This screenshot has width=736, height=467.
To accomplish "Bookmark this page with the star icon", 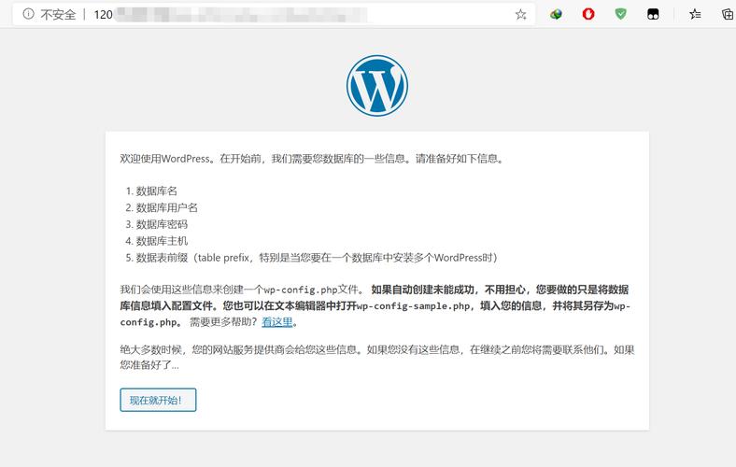I will [x=520, y=15].
